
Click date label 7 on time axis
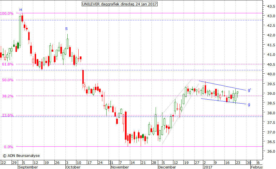121,163
